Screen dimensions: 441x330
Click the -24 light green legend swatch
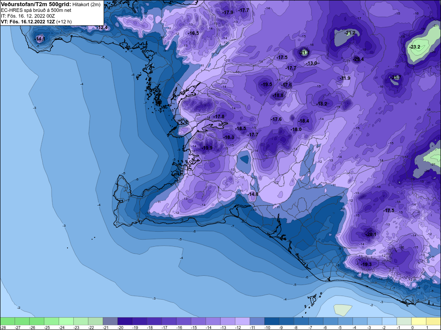(66, 321)
